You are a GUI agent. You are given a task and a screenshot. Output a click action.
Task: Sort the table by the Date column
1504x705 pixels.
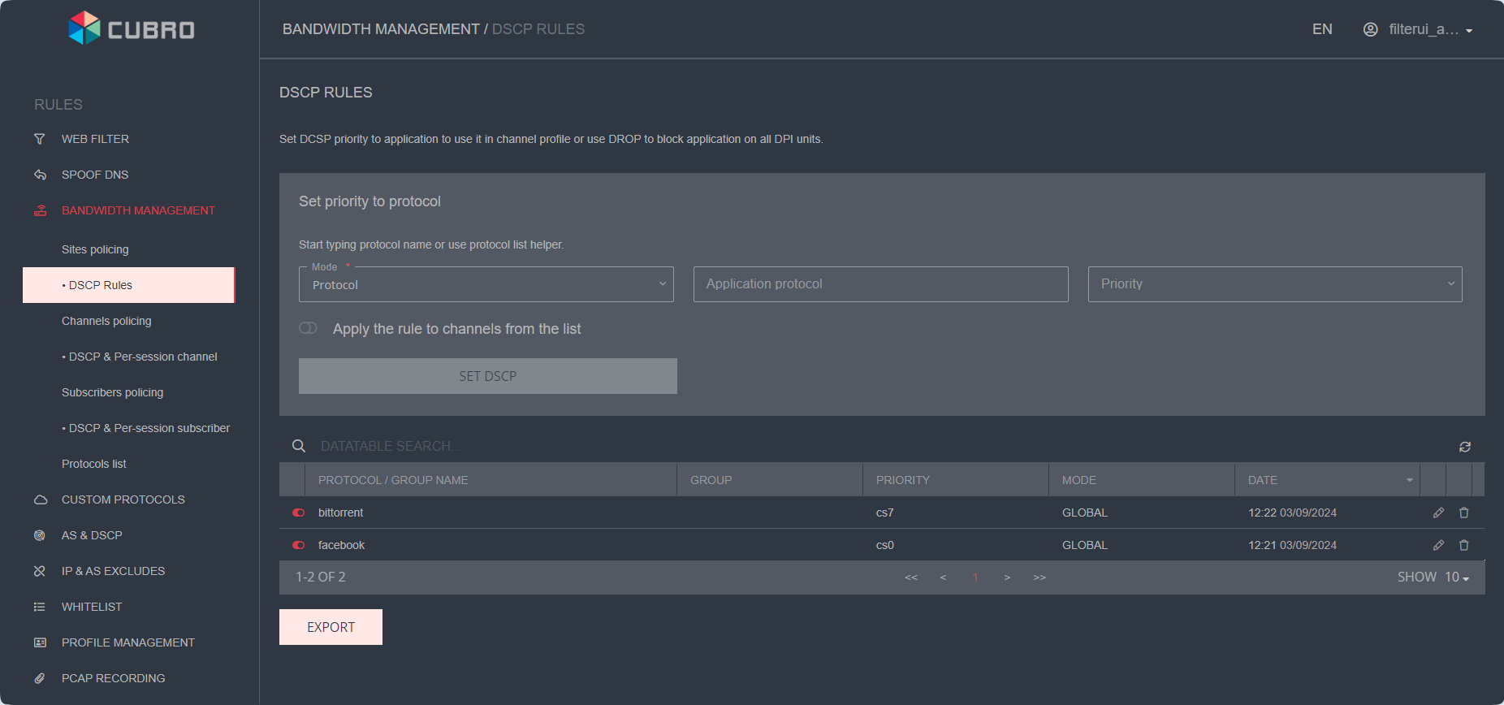1263,480
